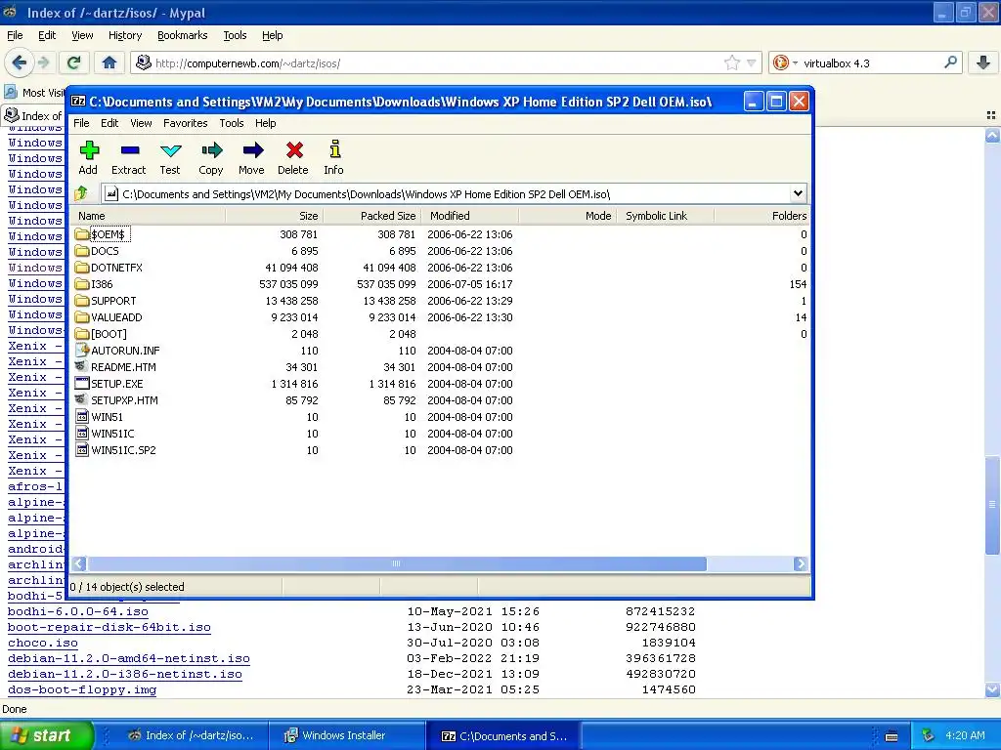Click the 7-Zip horizontal scrollbar thumb
Screen dimensions: 1001x750
coord(397,563)
